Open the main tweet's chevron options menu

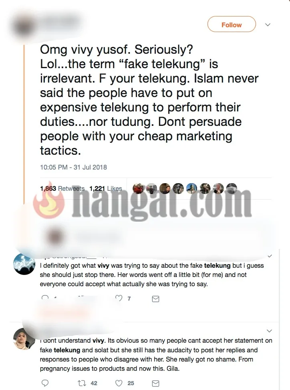pos(268,24)
